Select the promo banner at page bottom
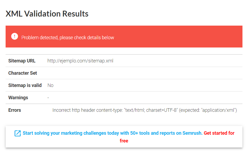 [x=124, y=137]
